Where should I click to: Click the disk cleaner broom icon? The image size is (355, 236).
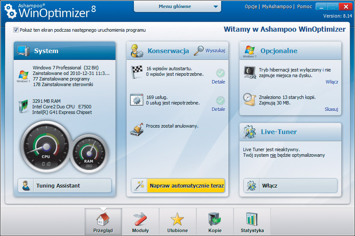(137, 129)
